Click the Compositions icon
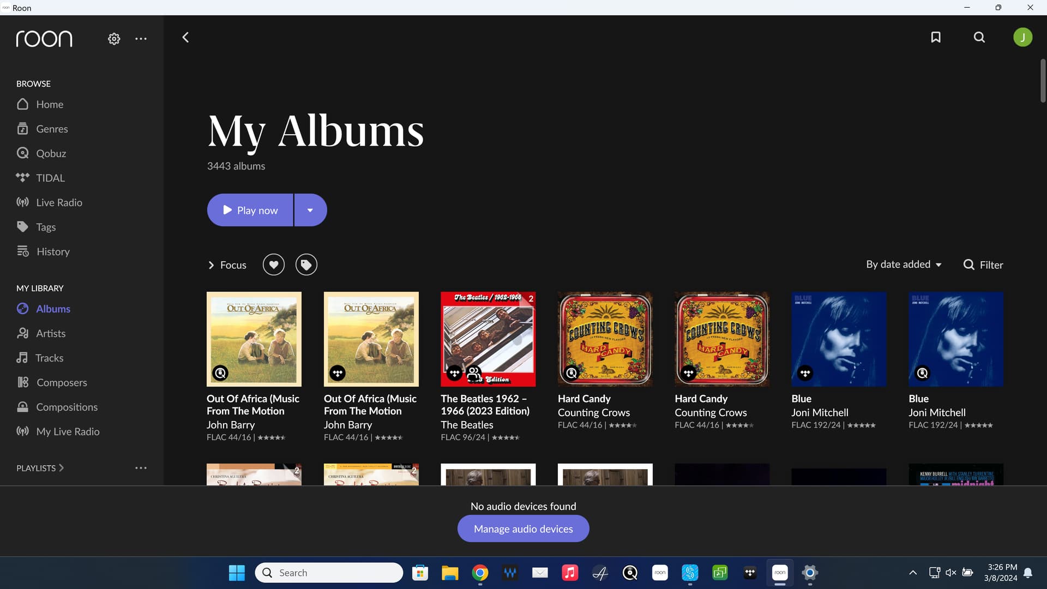Viewport: 1047px width, 589px height. point(22,406)
